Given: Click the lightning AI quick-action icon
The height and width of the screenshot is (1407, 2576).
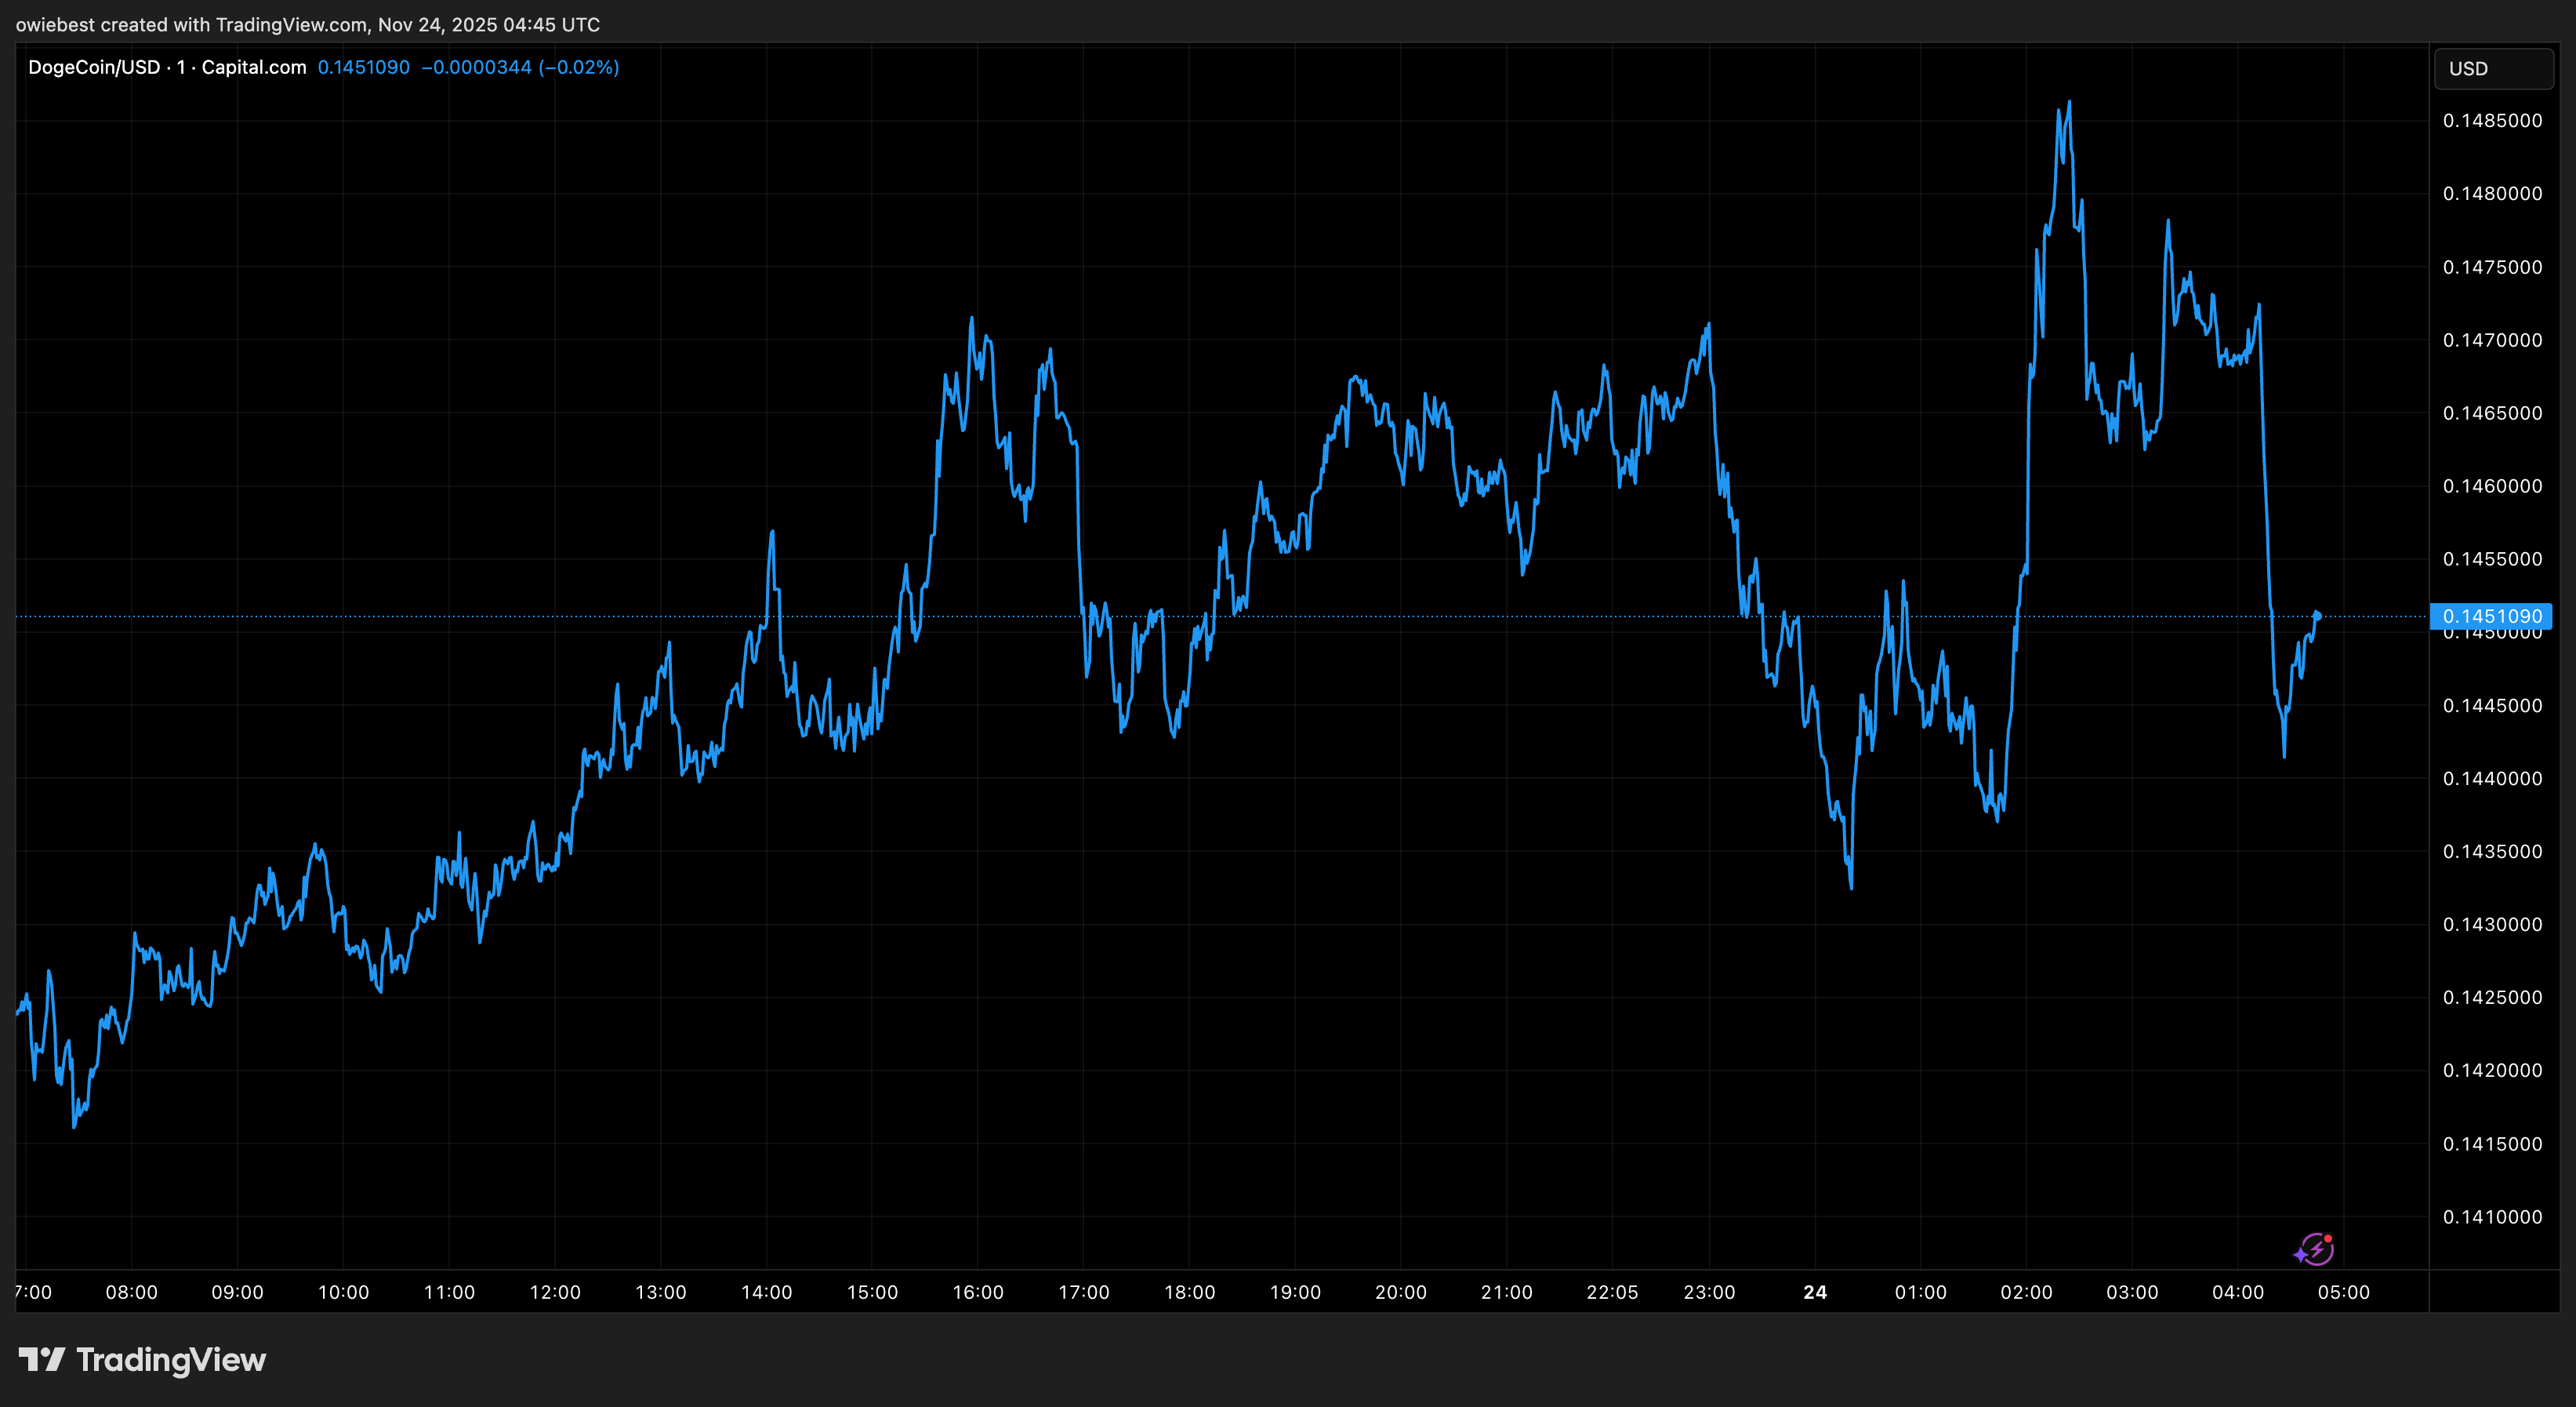Looking at the screenshot, I should click(x=2317, y=1250).
